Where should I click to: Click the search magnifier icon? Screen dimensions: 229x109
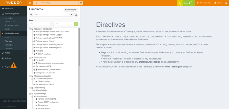[36, 3]
